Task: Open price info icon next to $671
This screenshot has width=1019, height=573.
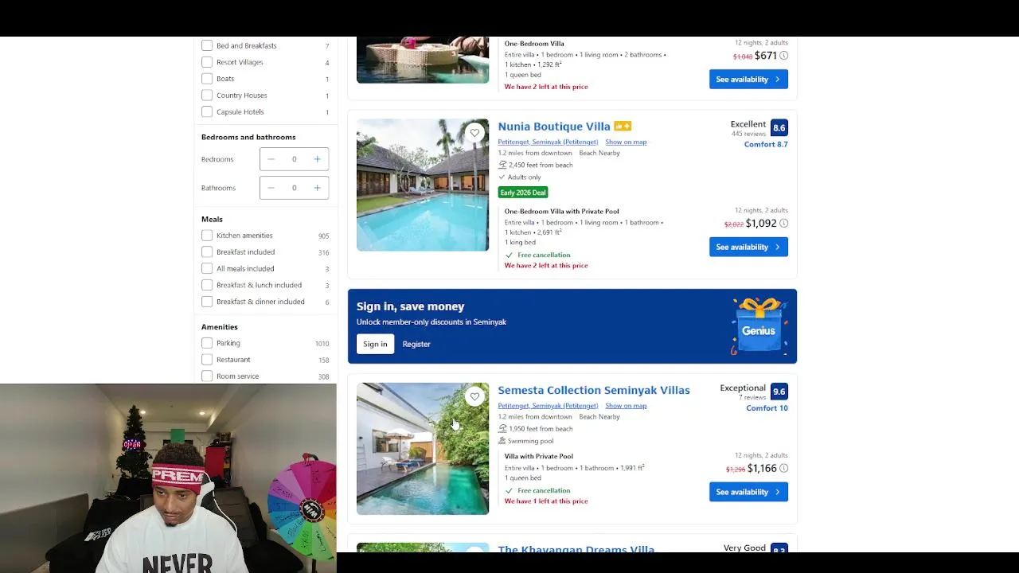Action: tap(783, 56)
